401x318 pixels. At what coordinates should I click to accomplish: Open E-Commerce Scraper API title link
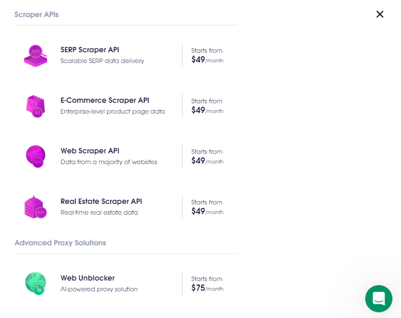(x=105, y=101)
